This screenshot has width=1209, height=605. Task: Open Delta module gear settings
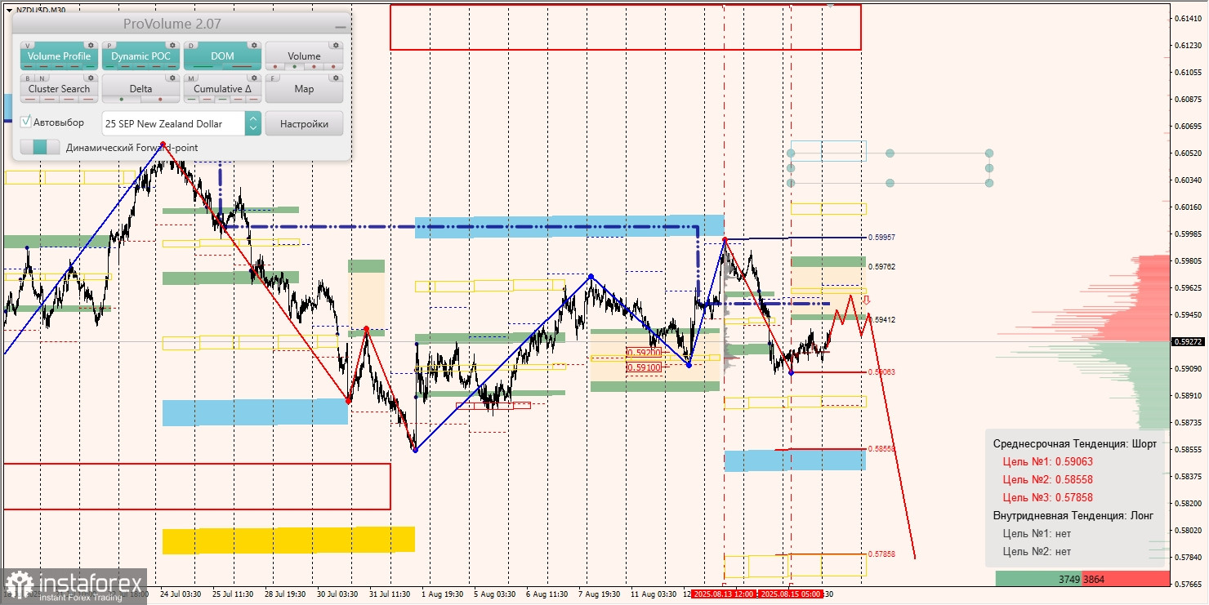pos(172,78)
